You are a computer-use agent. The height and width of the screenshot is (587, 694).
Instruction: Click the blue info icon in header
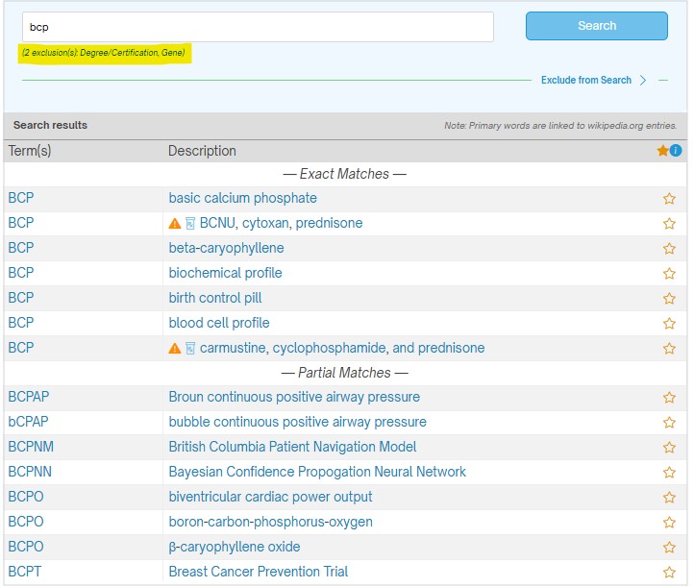tap(676, 151)
